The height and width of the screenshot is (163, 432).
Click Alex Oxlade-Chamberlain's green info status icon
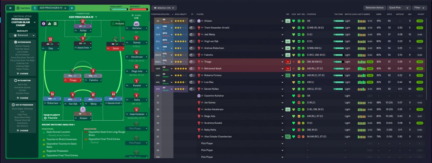point(288,136)
